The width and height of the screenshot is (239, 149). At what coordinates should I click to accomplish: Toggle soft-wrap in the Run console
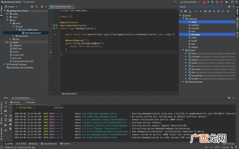tap(10, 116)
